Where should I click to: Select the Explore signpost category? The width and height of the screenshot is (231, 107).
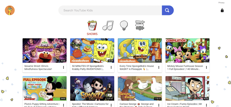(x=140, y=25)
